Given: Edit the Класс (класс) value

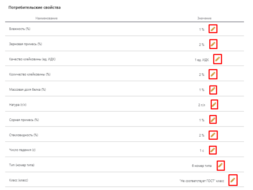Looking at the screenshot, I should pyautogui.click(x=233, y=180).
